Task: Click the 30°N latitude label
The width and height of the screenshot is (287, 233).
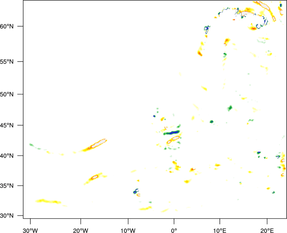Action: [7, 216]
